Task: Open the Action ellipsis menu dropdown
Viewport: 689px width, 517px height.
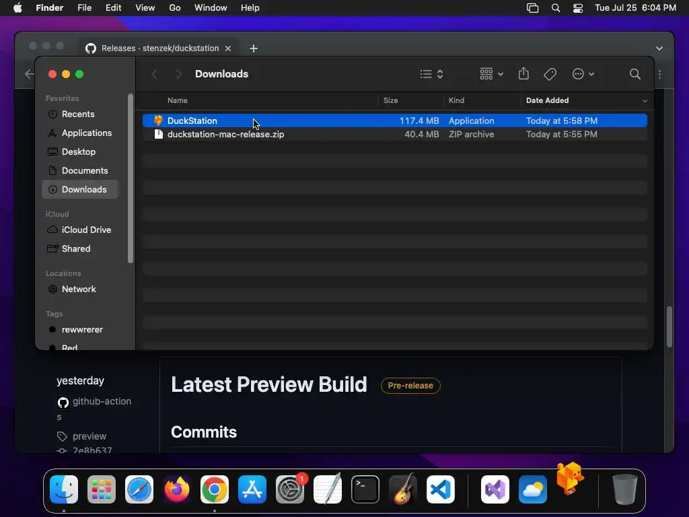Action: coord(583,74)
